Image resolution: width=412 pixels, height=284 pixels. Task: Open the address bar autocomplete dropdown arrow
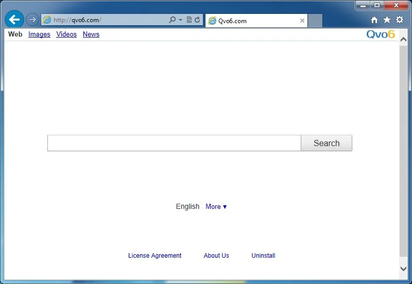point(181,20)
